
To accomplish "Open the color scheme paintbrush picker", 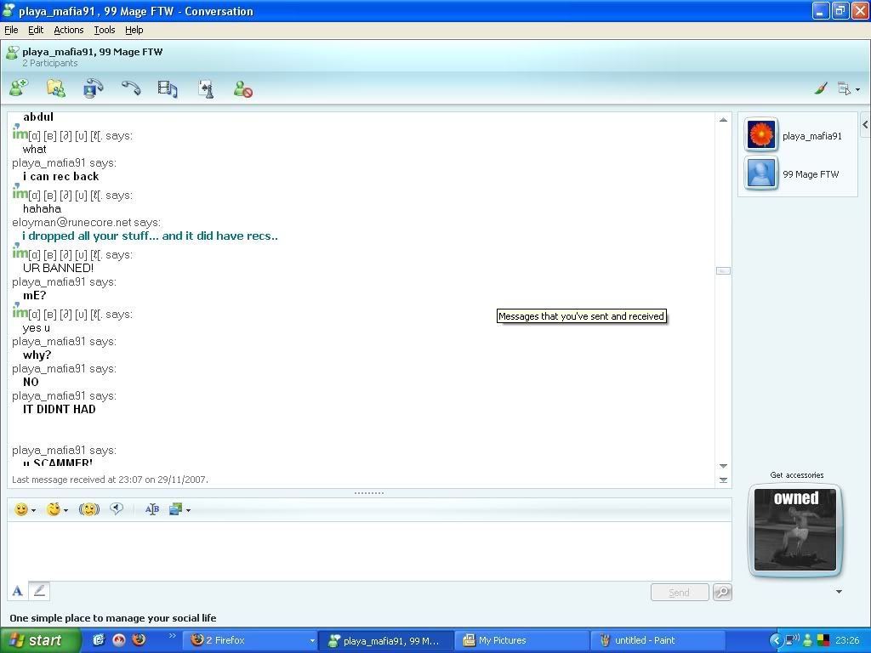I will pos(821,88).
